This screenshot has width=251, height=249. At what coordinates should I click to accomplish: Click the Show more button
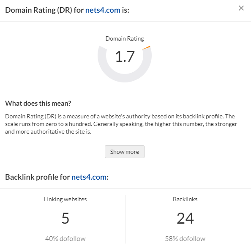125,152
